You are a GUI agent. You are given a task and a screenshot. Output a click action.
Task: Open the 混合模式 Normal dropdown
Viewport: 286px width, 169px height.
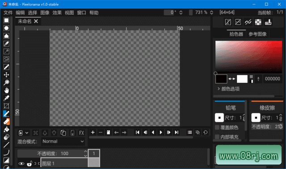63,141
